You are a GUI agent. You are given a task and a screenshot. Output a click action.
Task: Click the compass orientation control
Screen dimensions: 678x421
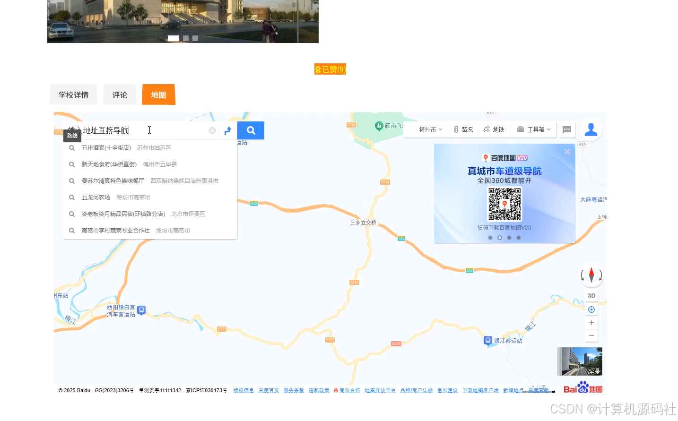[591, 275]
